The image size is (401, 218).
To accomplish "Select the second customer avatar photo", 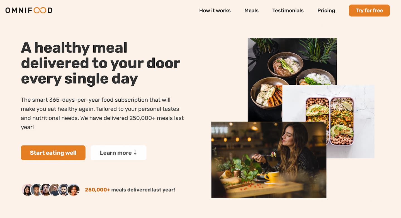I will (36, 190).
